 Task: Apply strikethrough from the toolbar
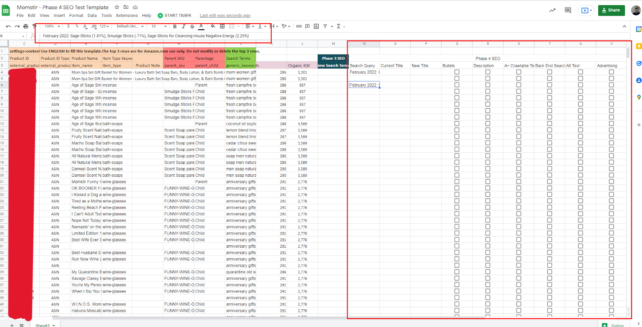tap(192, 26)
